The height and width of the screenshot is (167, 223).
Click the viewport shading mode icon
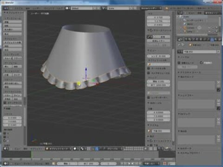click(76, 148)
